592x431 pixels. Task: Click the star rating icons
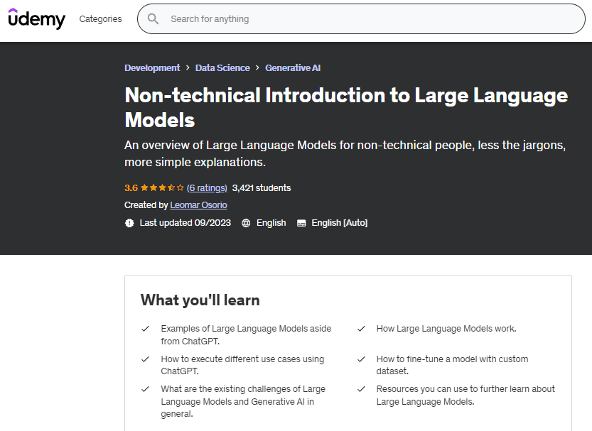162,188
